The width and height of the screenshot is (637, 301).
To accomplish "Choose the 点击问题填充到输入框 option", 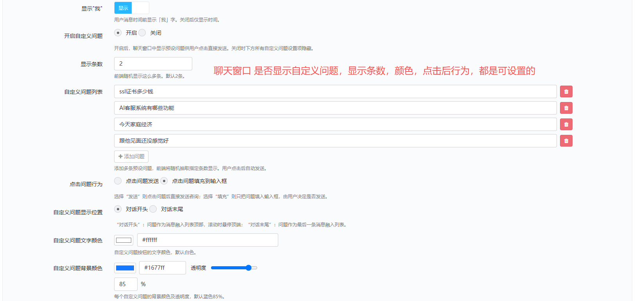I will [x=164, y=181].
